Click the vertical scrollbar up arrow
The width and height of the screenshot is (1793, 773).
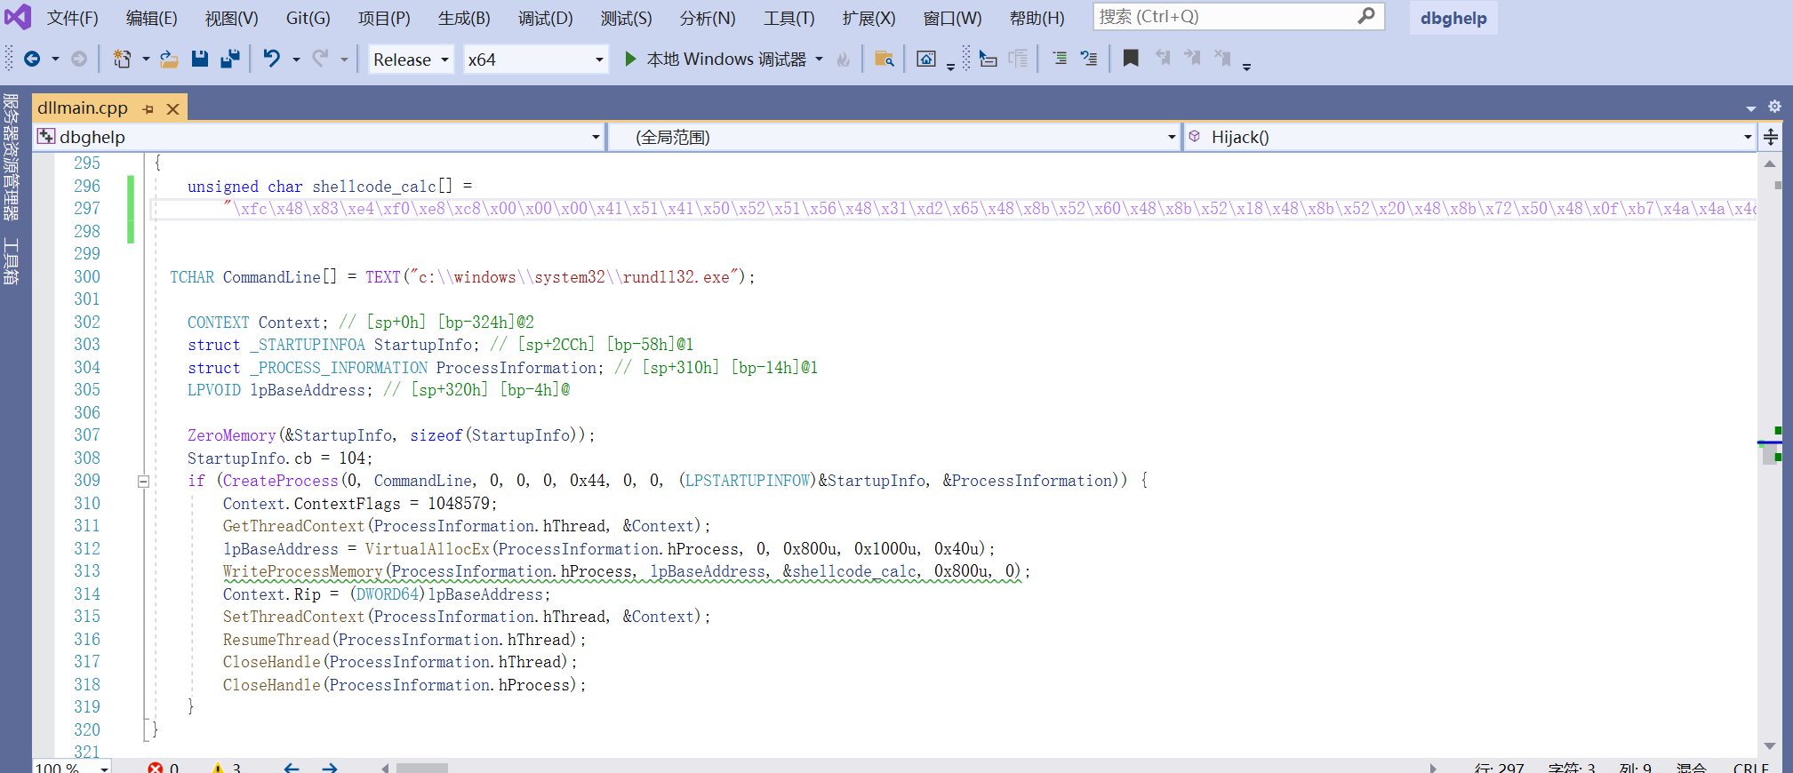coord(1770,163)
